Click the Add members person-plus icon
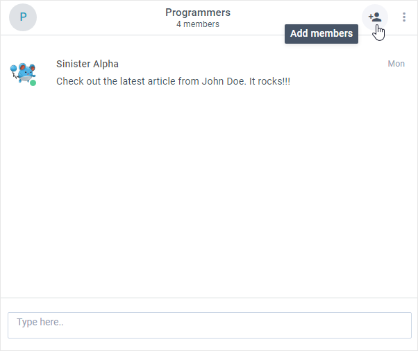 click(375, 17)
